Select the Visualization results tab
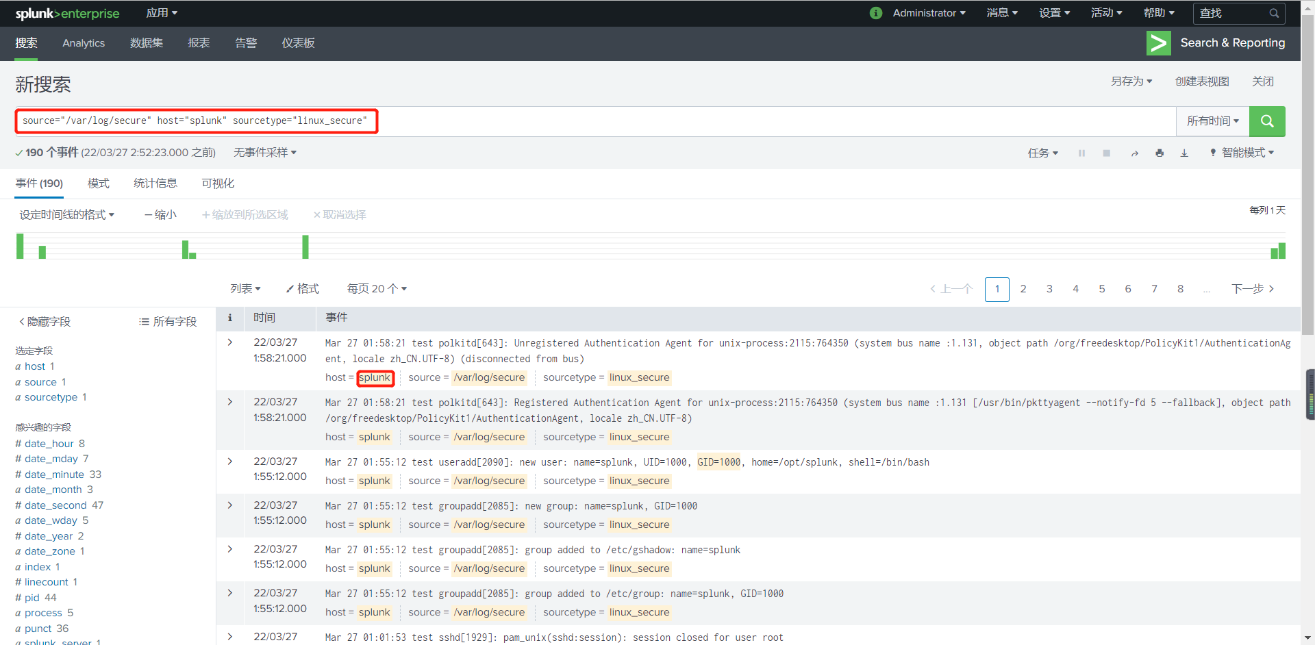 [x=218, y=184]
